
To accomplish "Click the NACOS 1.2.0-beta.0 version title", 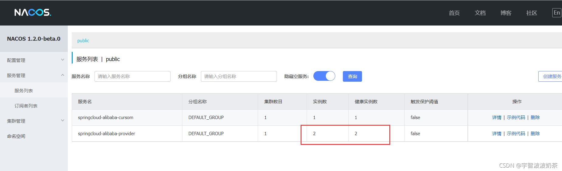I will [x=34, y=39].
